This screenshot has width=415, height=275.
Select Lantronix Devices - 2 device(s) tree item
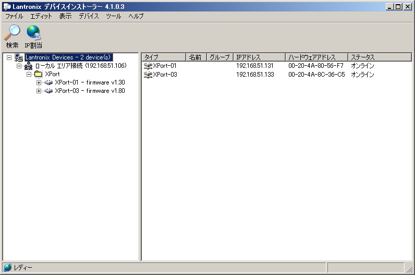(68, 57)
